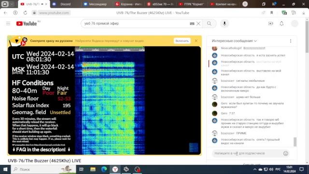
Task: Switch to the ПТРК Корнет tab
Action: 192,4
